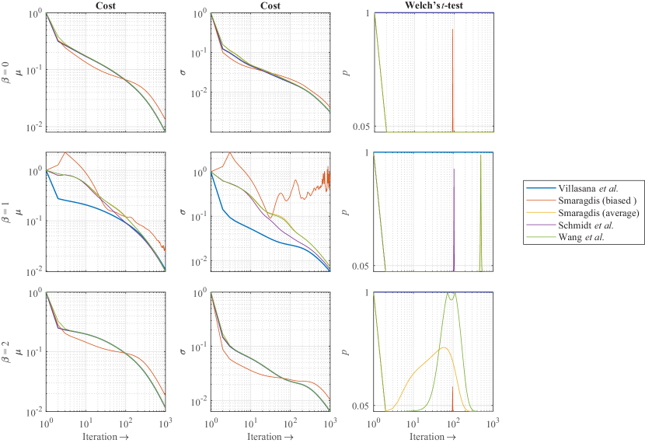This screenshot has width=645, height=443.
Task: Click the σ axis label in the β = 1 row
Action: [183, 212]
